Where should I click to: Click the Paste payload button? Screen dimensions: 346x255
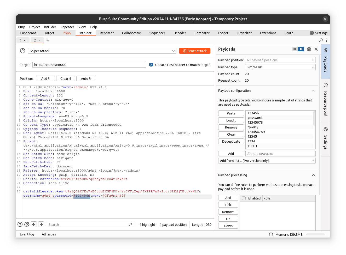coord(231,113)
